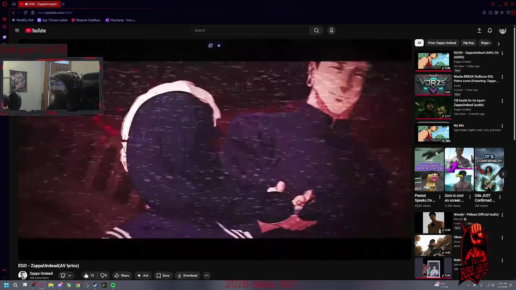Click the Share button
The width and height of the screenshot is (516, 290).
pyautogui.click(x=121, y=275)
